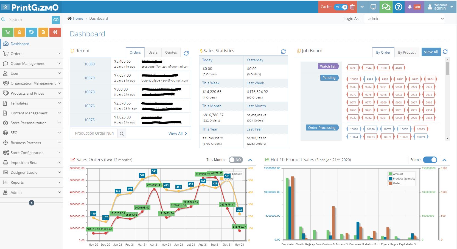The image size is (457, 249).
Task: Open the Login As admin dropdown
Action: tap(404, 19)
